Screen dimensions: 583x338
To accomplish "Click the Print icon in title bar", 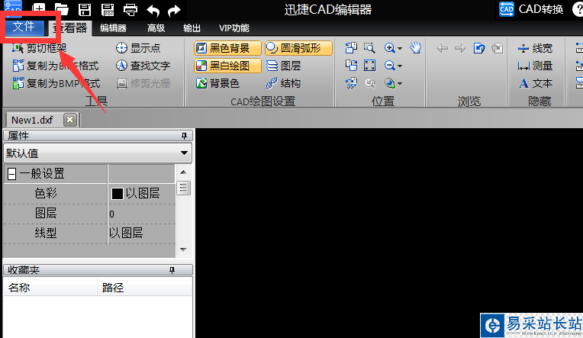I will click(x=130, y=9).
